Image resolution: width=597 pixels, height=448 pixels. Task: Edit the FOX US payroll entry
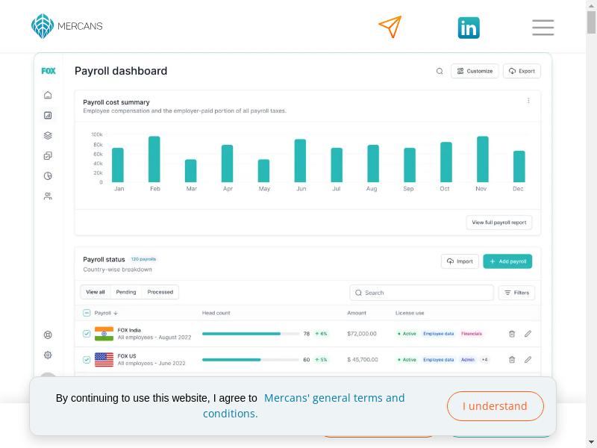tap(528, 359)
